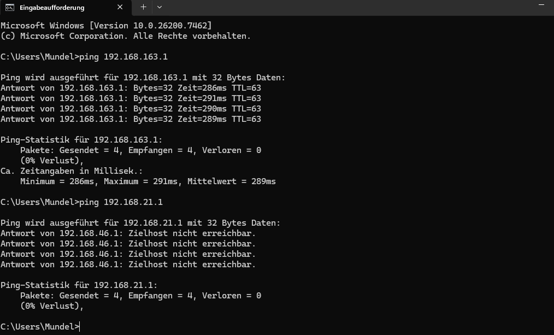Click the reply line showing Zeit=286ms
This screenshot has height=335, width=554.
tap(131, 88)
